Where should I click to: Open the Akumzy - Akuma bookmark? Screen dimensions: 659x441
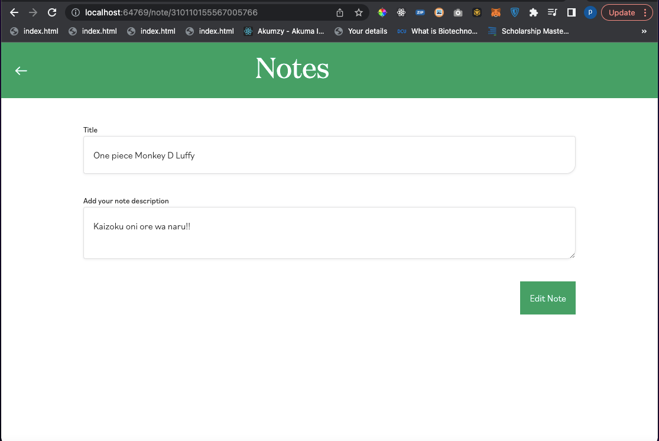pos(284,31)
